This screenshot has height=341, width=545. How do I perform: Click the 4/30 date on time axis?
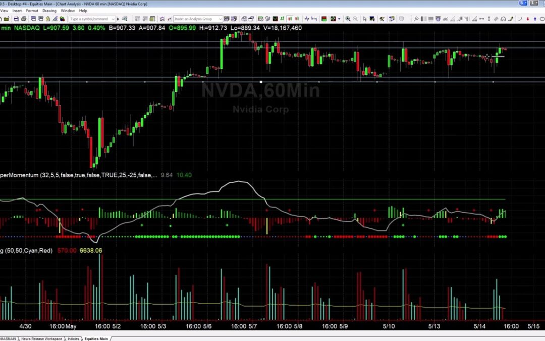(x=25, y=326)
